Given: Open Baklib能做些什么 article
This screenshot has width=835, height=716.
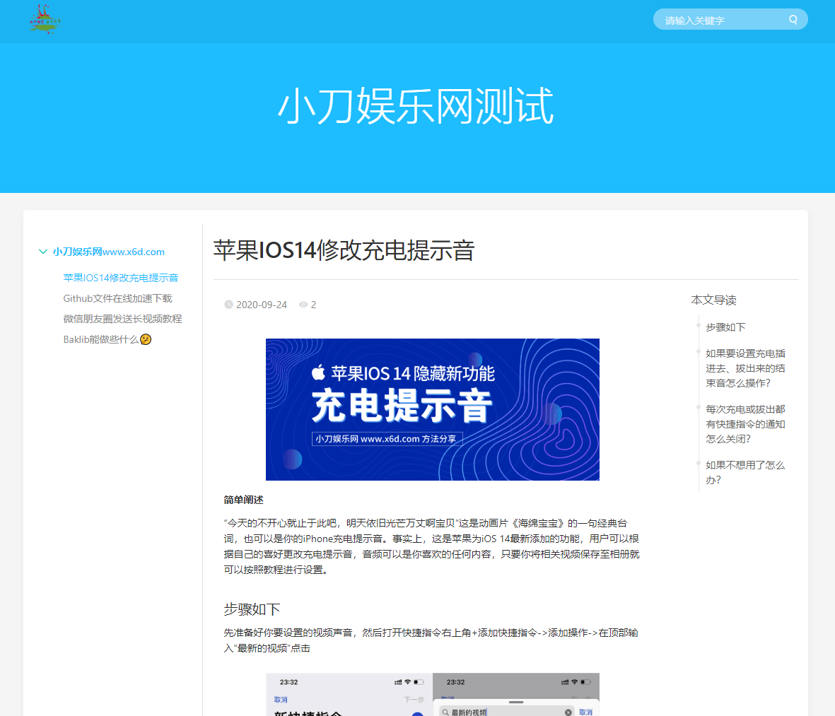Looking at the screenshot, I should click(x=100, y=339).
